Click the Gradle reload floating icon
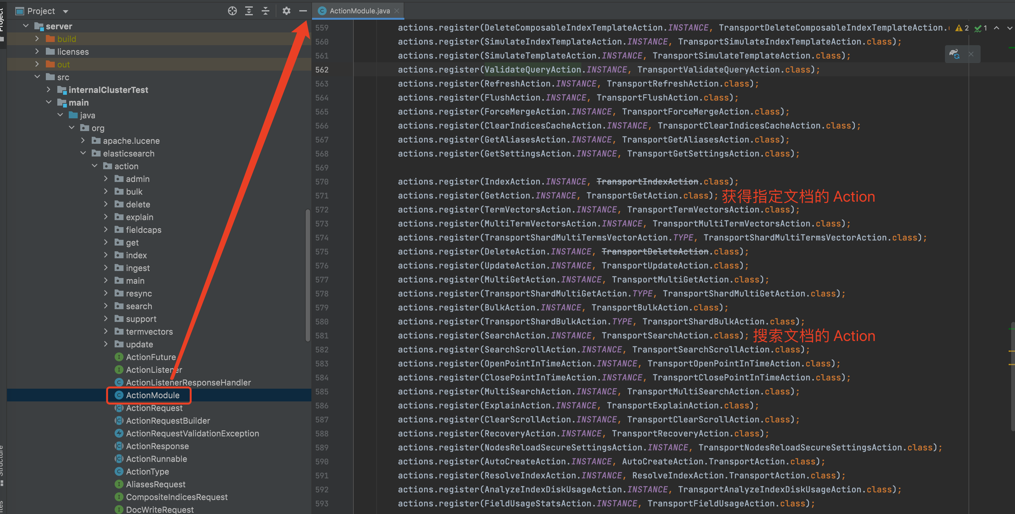This screenshot has width=1015, height=514. [x=954, y=54]
